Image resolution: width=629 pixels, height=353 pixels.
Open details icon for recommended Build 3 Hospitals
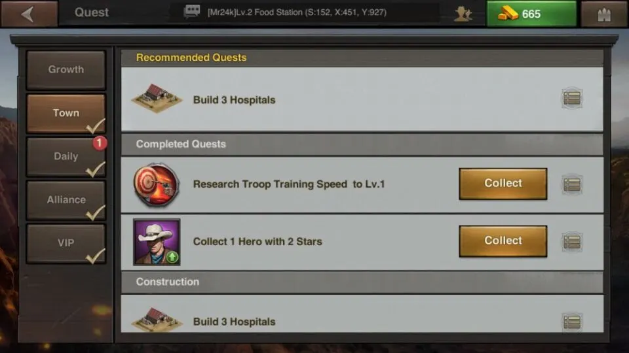pos(572,98)
